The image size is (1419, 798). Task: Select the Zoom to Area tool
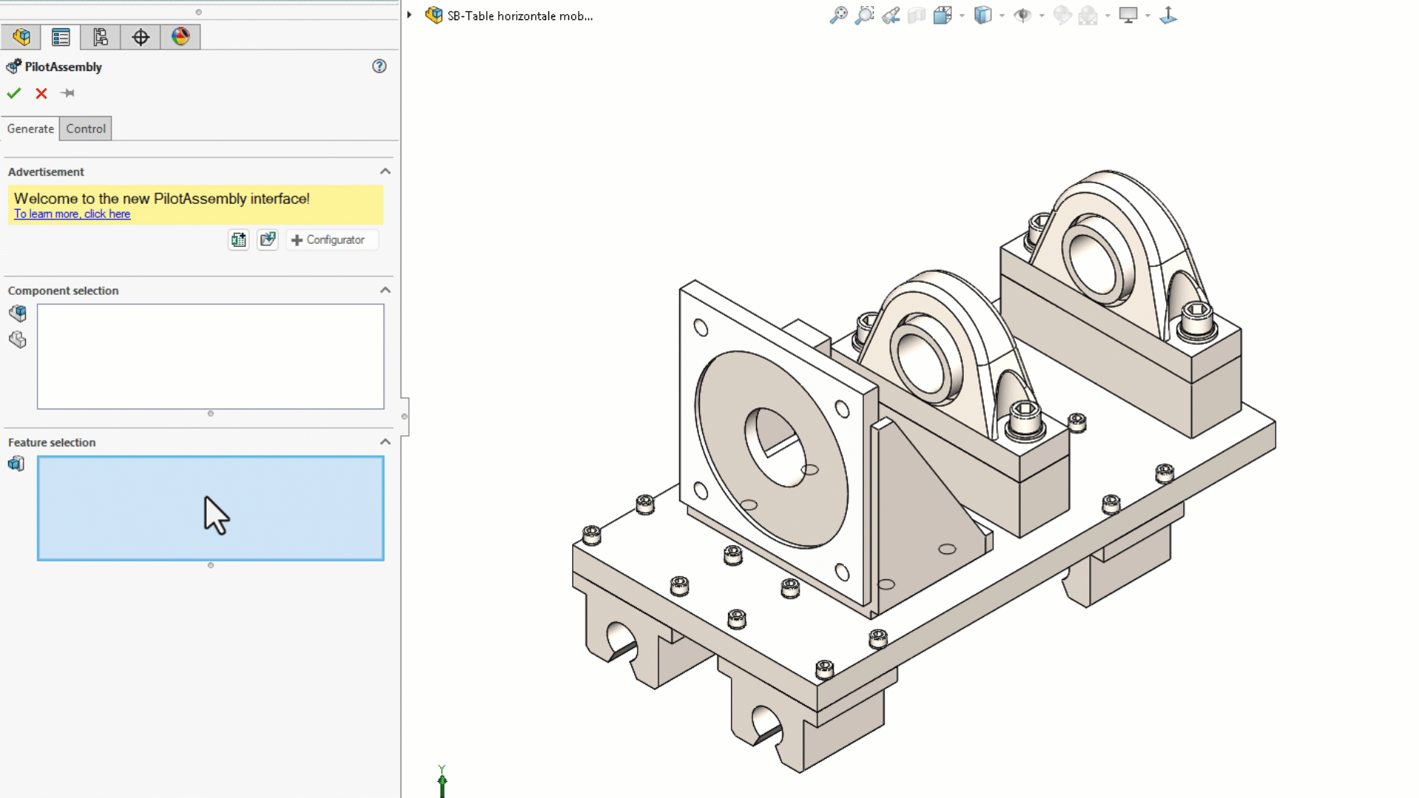point(864,16)
